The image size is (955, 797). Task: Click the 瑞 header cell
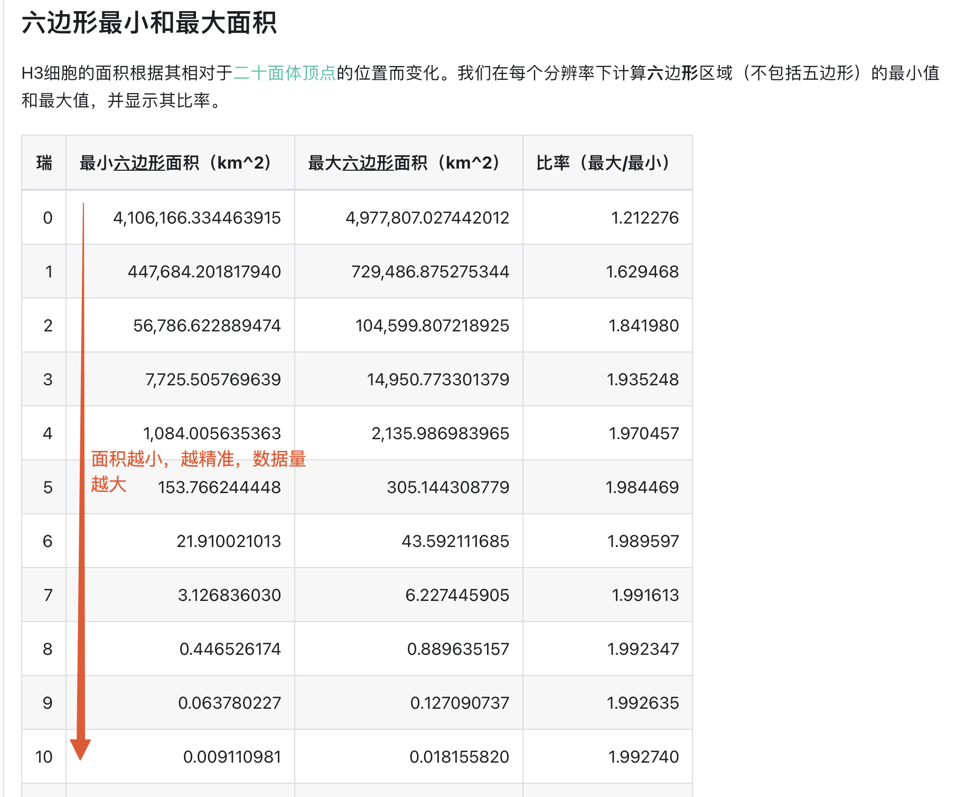point(43,163)
